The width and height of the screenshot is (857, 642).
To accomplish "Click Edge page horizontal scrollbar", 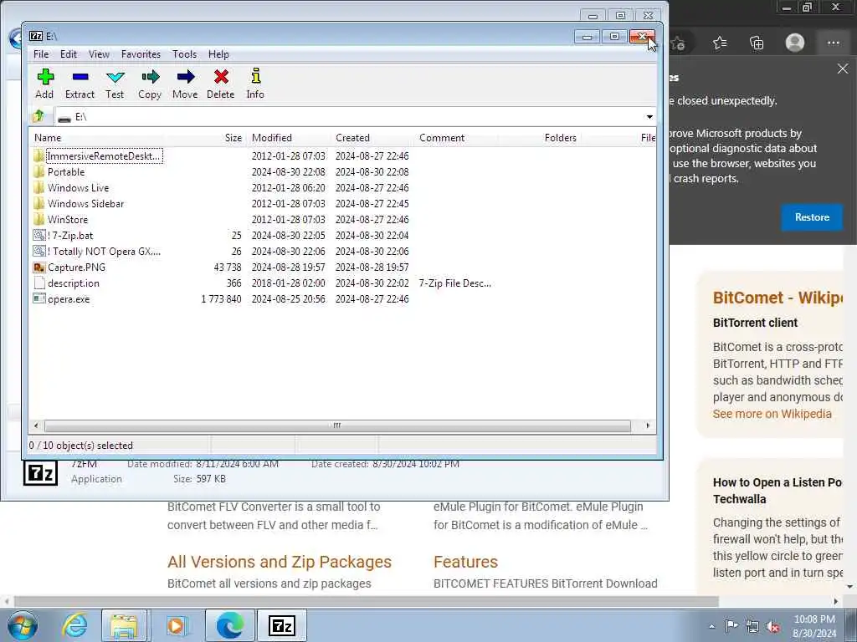I will [x=367, y=602].
